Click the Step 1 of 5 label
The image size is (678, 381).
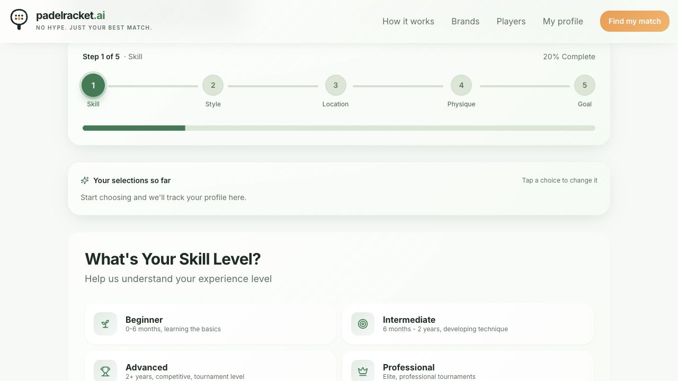click(101, 57)
